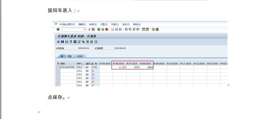Click the M 05-2018 column header
Screen dimensions: 268x119
[x=106, y=64]
